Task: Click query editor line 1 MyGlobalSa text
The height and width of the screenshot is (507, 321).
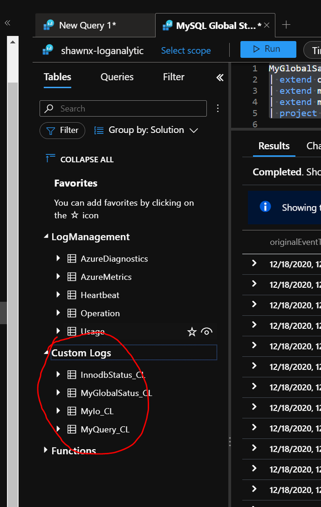Action: pos(295,69)
